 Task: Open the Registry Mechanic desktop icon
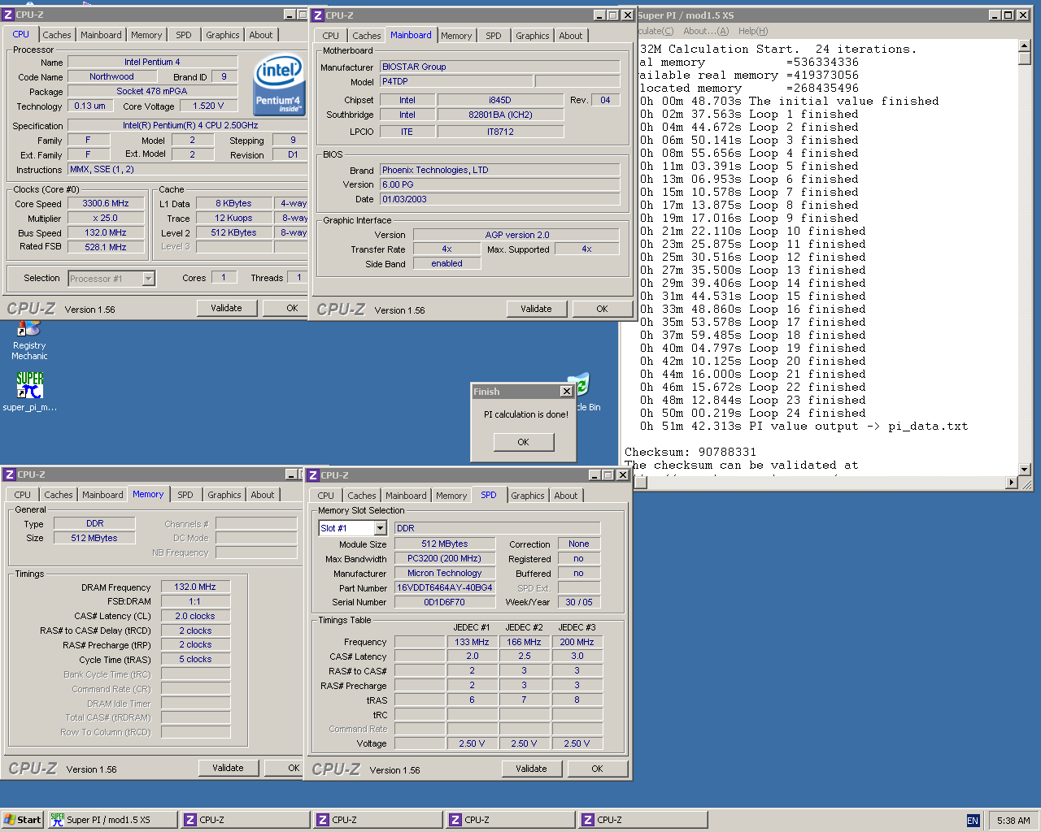[29, 340]
